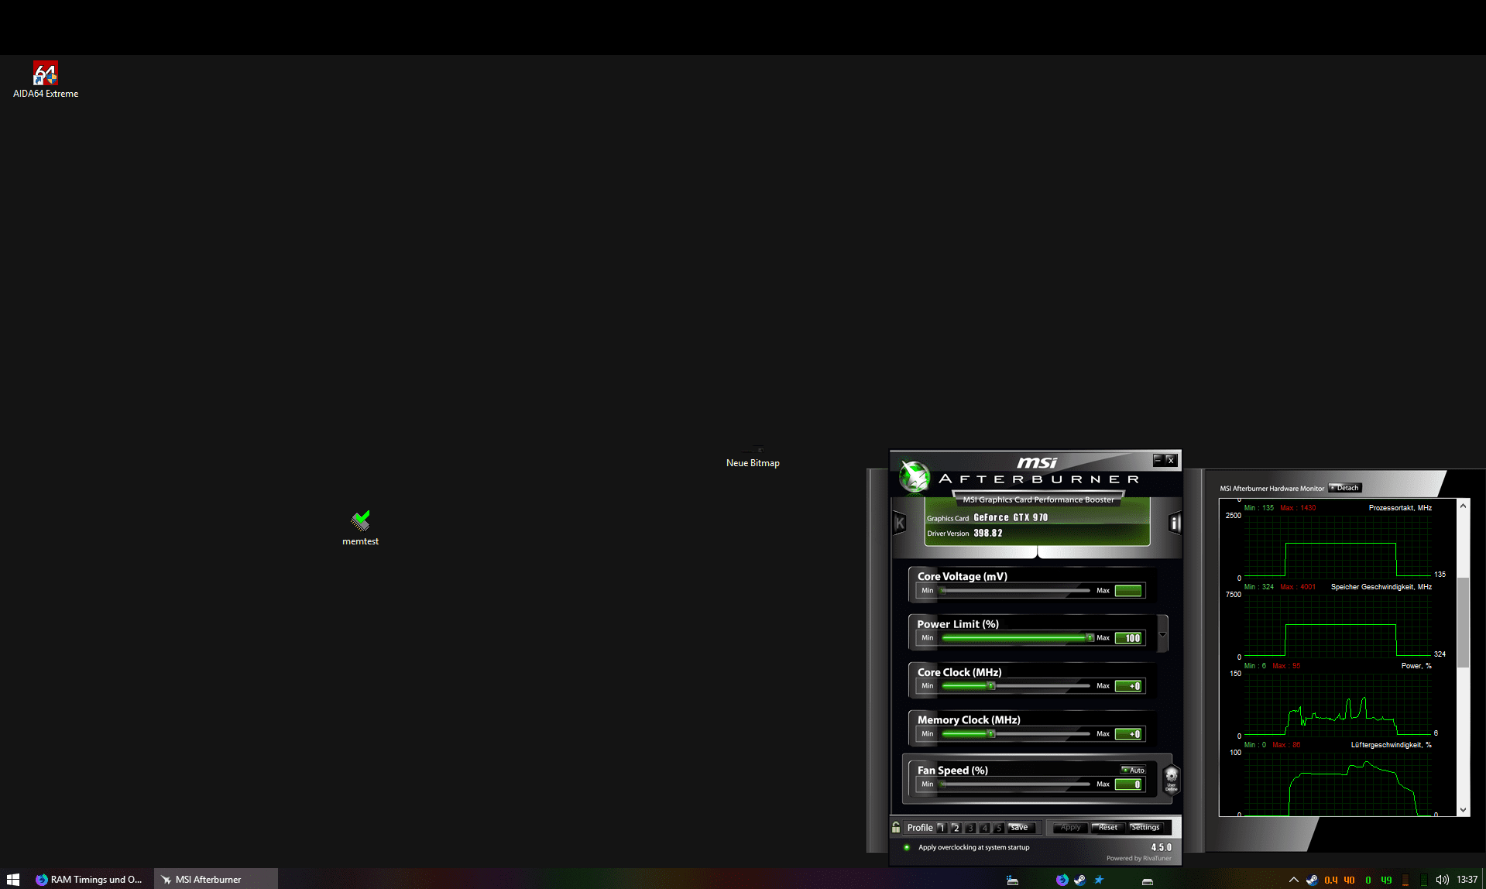Click the fan User Define gear icon
The width and height of the screenshot is (1486, 889).
tap(1171, 778)
